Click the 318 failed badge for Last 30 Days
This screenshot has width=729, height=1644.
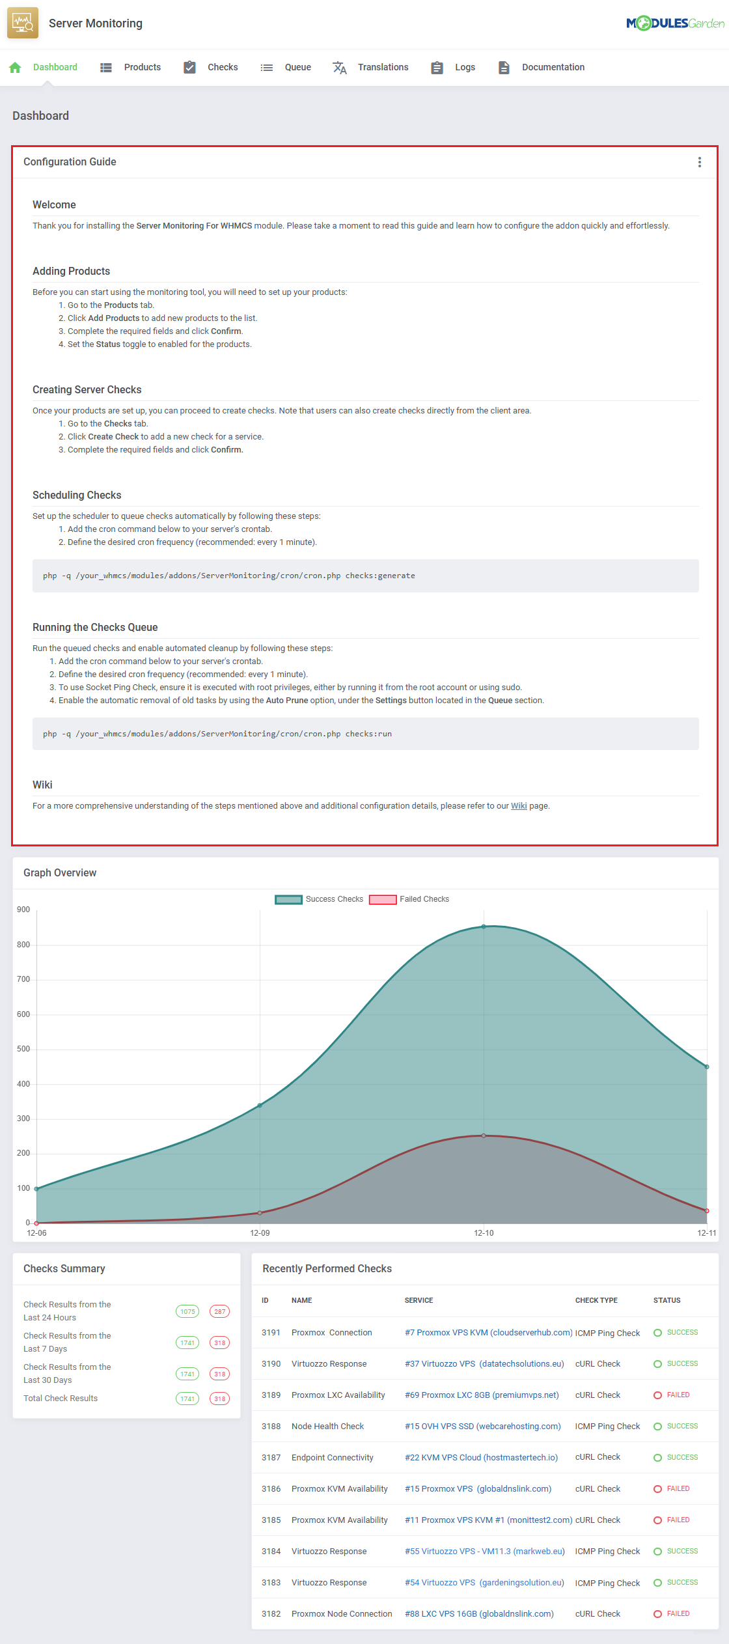click(x=220, y=1374)
